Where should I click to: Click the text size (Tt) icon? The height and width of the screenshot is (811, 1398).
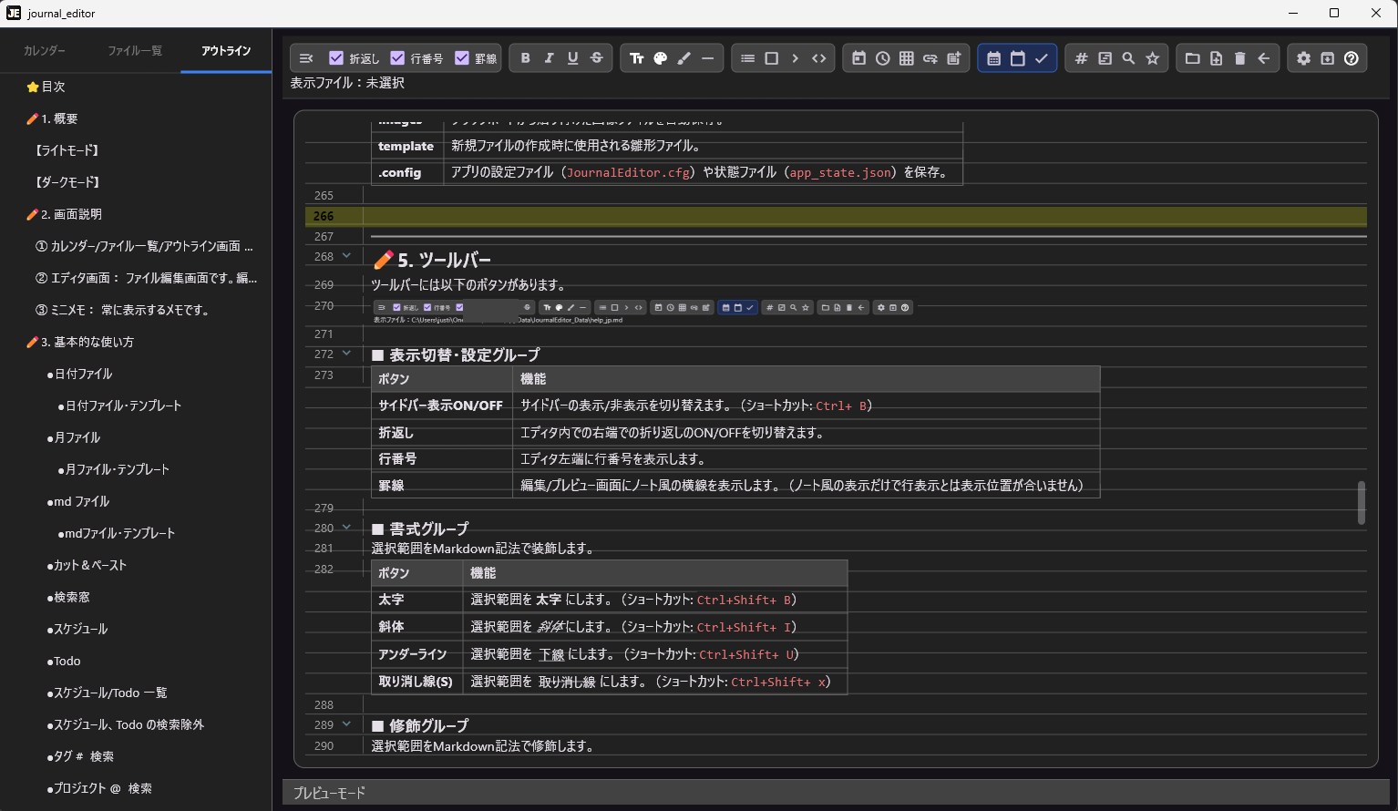coord(636,58)
